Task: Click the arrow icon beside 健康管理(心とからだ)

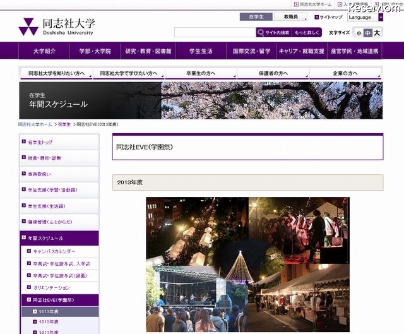Action: point(24,222)
